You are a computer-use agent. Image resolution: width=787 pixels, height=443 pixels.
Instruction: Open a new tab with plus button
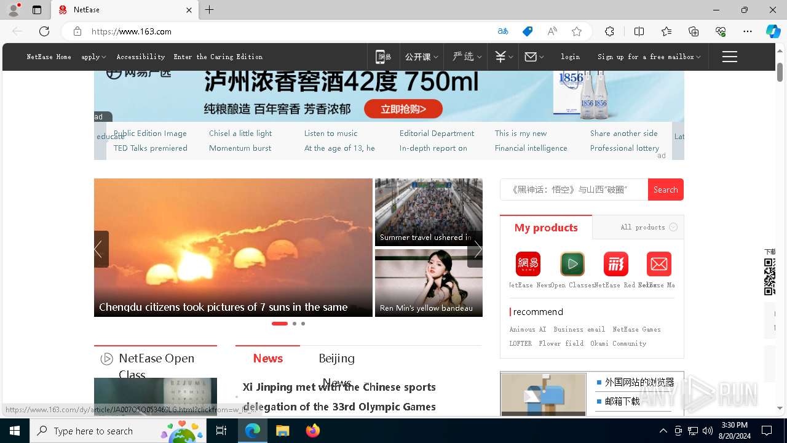pos(210,10)
